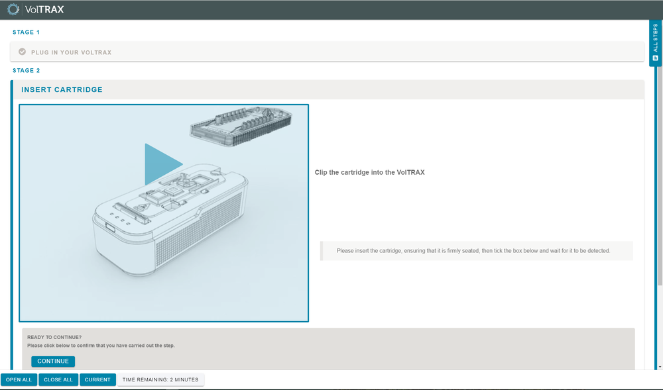Click the VolTRAX title text
The height and width of the screenshot is (390, 663).
[44, 10]
